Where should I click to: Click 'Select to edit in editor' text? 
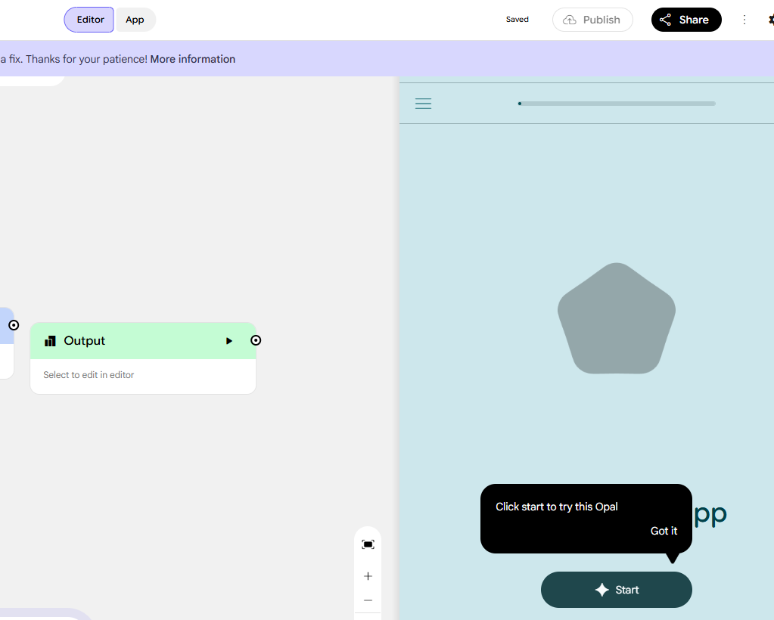pyautogui.click(x=89, y=375)
